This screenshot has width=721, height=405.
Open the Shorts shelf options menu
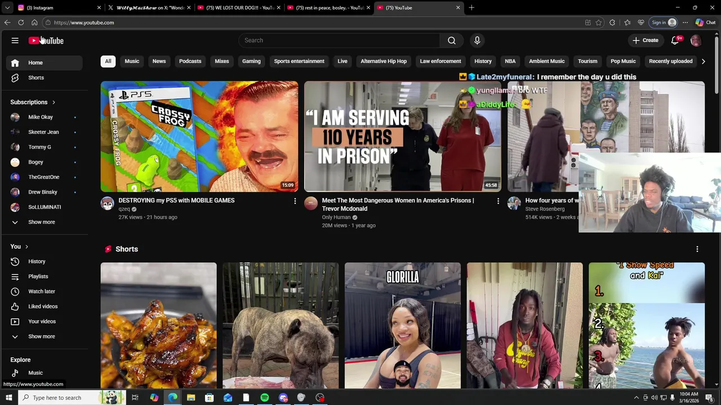tap(697, 249)
